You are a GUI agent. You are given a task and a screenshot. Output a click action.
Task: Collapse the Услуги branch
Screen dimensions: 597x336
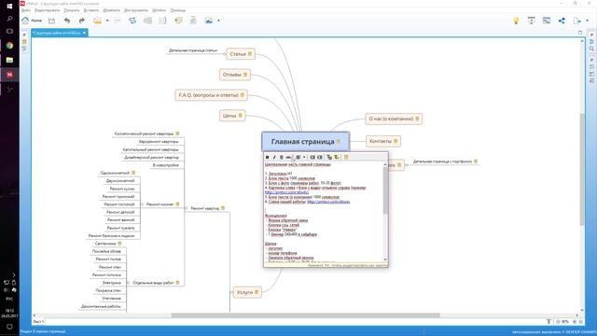[231, 292]
